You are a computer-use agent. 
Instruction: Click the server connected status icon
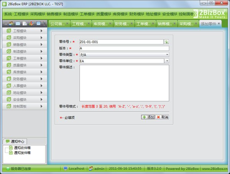[8, 169]
